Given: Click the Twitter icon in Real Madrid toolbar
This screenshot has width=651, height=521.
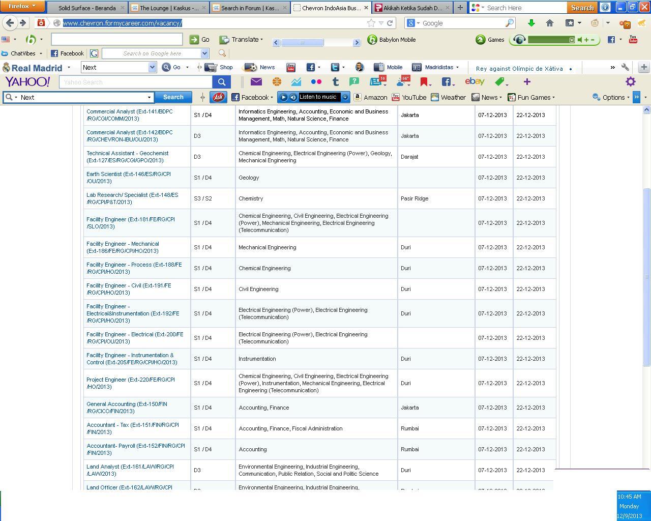Looking at the screenshot, I should (x=335, y=67).
